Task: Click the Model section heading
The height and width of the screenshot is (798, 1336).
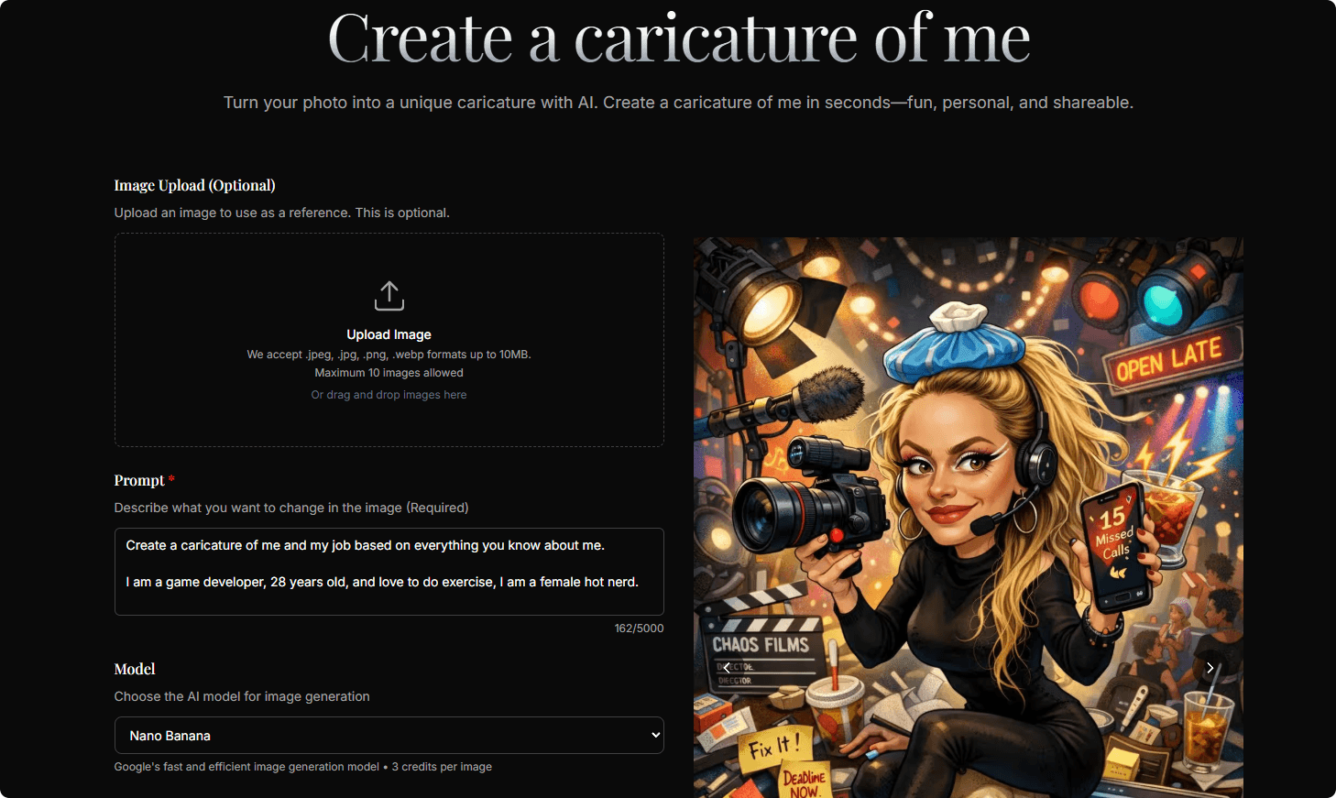Action: 134,669
